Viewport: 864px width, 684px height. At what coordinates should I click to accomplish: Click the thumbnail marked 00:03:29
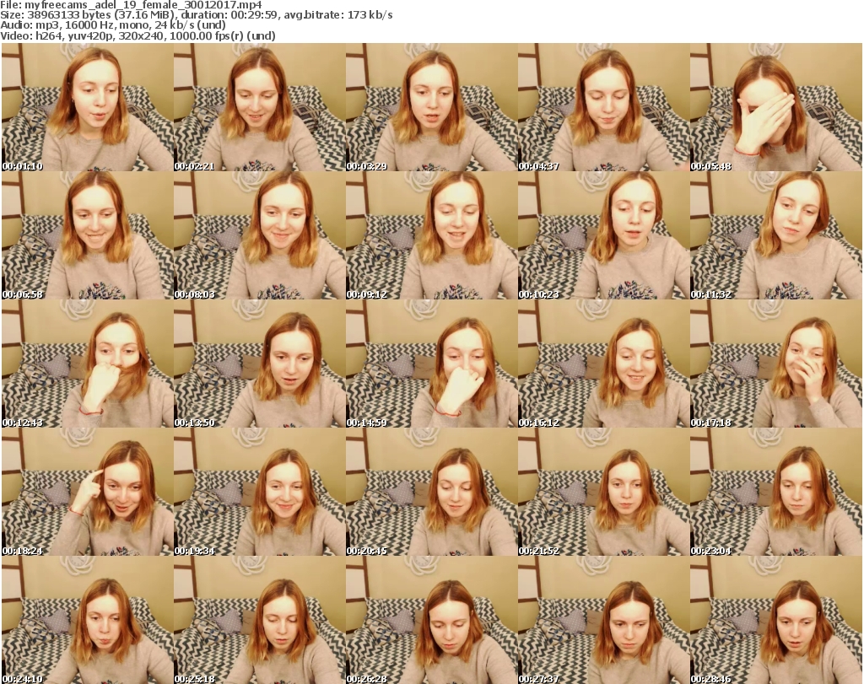click(x=431, y=107)
